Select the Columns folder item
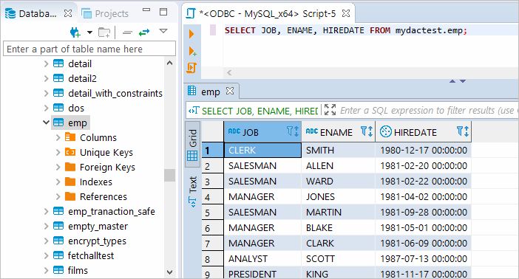The image size is (519, 279). pos(98,137)
